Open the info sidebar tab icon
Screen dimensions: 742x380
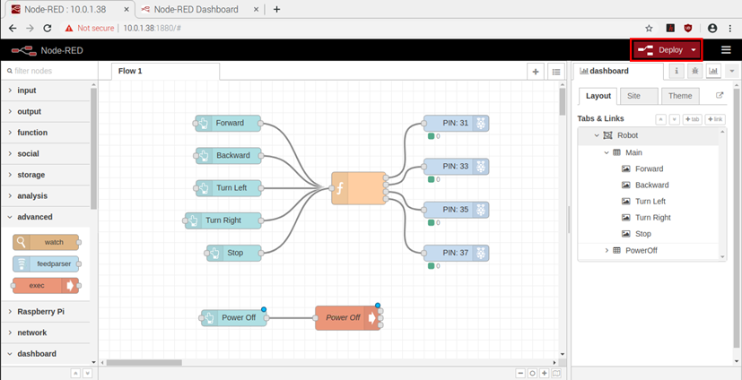pos(677,71)
